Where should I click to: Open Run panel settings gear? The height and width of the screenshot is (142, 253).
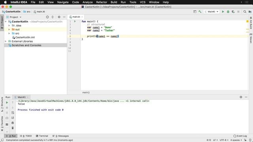[241, 97]
